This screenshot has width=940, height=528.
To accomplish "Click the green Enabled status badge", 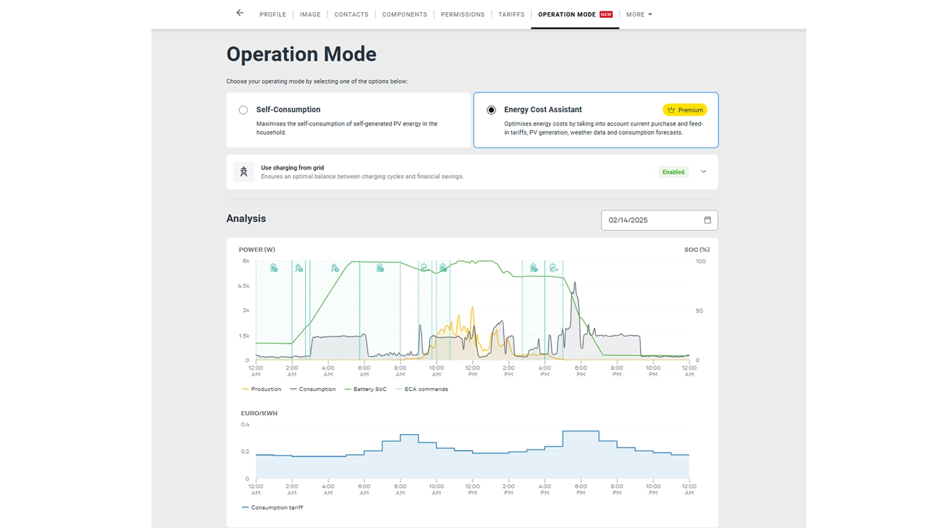I will 673,172.
